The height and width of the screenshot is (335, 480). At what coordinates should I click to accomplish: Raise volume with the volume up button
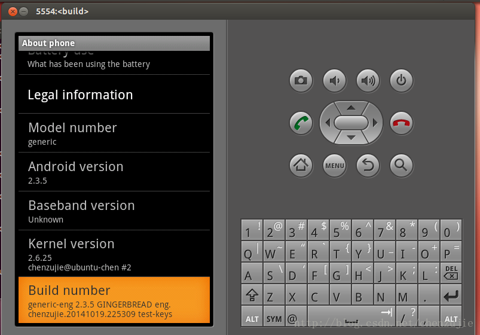coord(368,81)
